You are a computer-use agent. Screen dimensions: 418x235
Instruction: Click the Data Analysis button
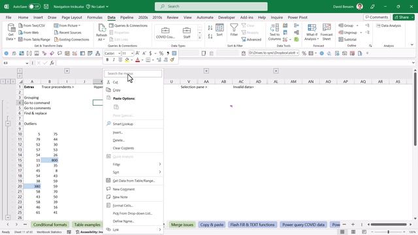389,25
